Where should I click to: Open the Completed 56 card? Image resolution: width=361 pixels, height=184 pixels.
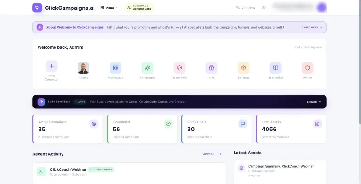(x=142, y=129)
